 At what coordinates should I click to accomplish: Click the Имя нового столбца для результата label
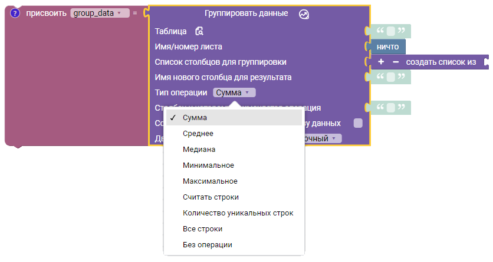(223, 77)
